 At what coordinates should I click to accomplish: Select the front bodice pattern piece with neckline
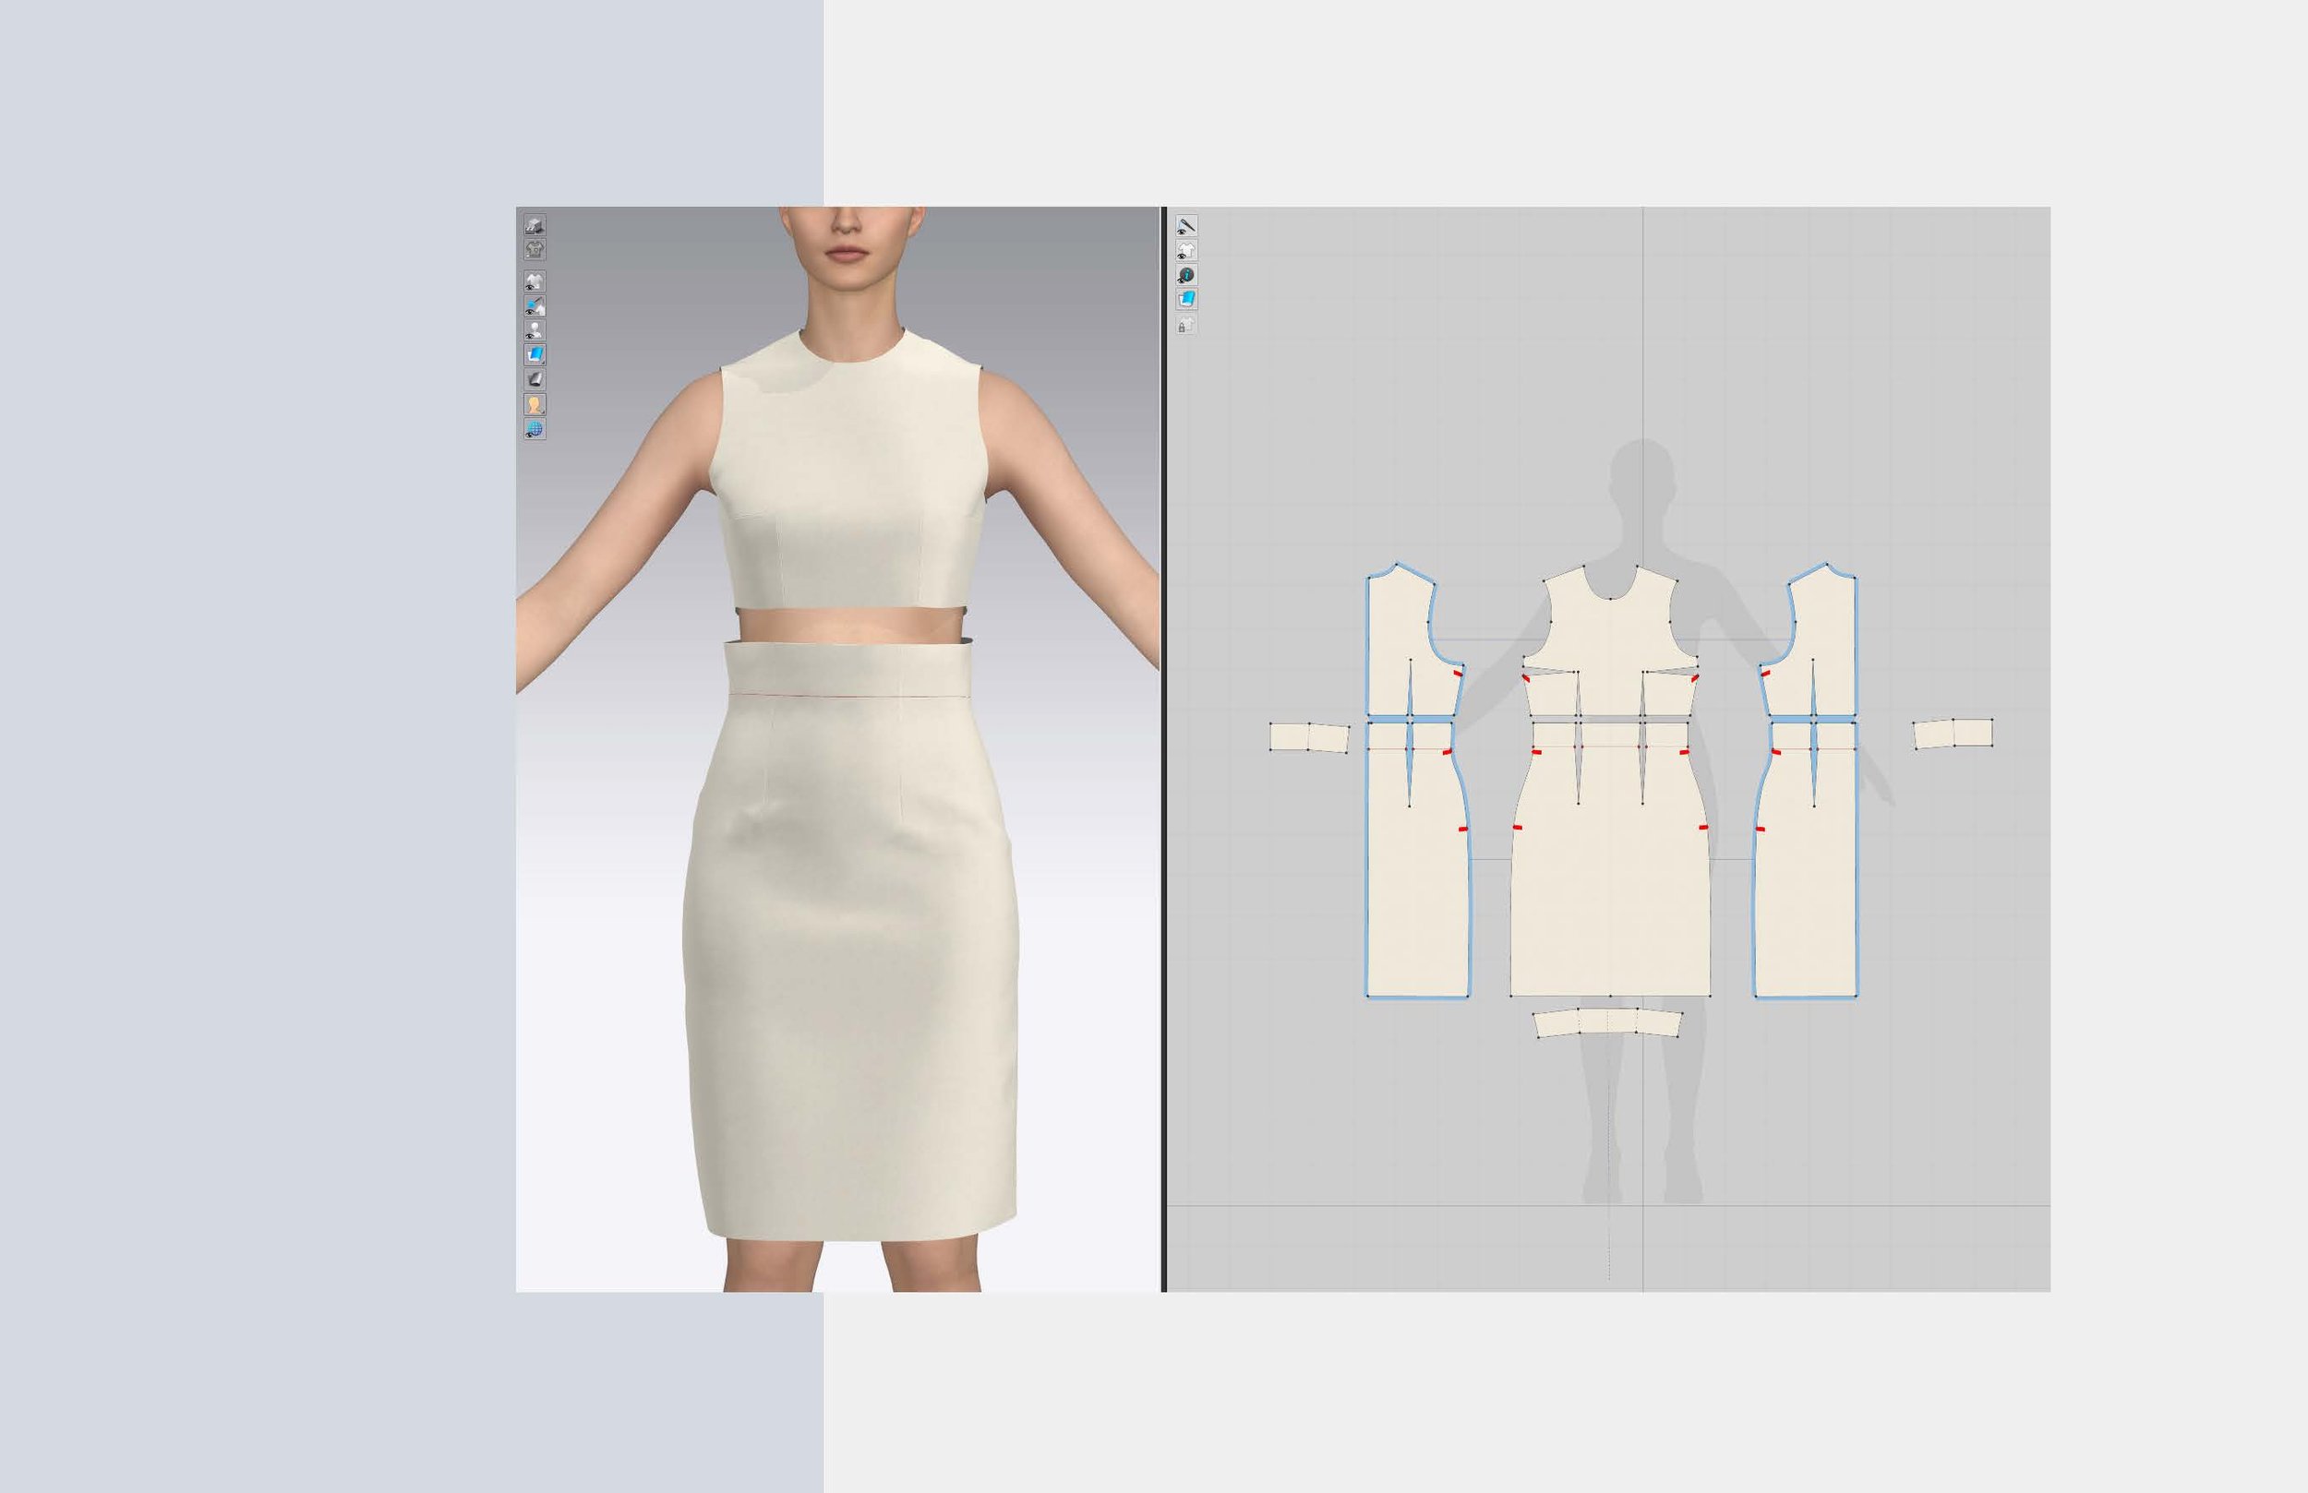pyautogui.click(x=1610, y=639)
